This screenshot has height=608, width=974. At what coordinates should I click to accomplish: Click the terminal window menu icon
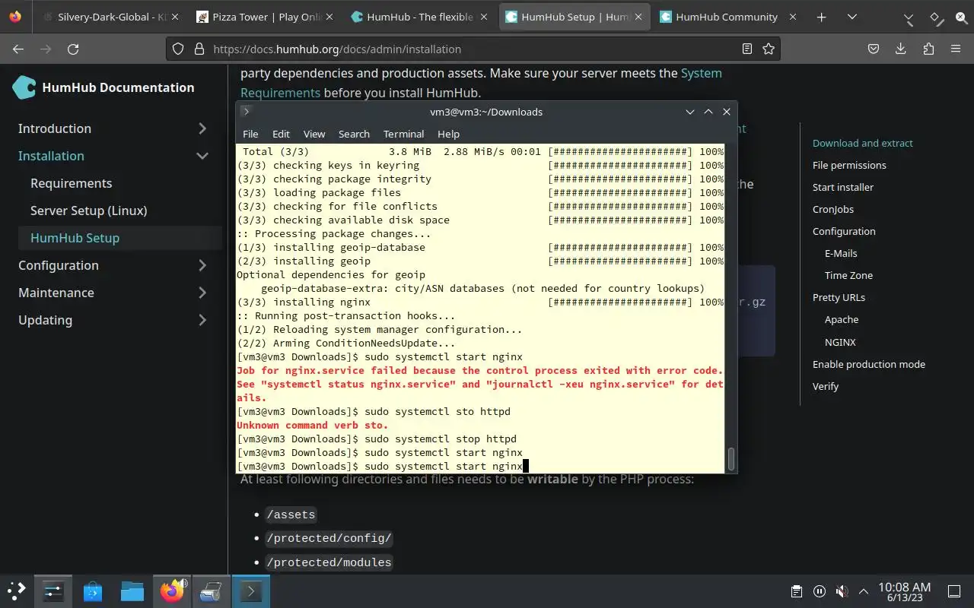point(247,111)
